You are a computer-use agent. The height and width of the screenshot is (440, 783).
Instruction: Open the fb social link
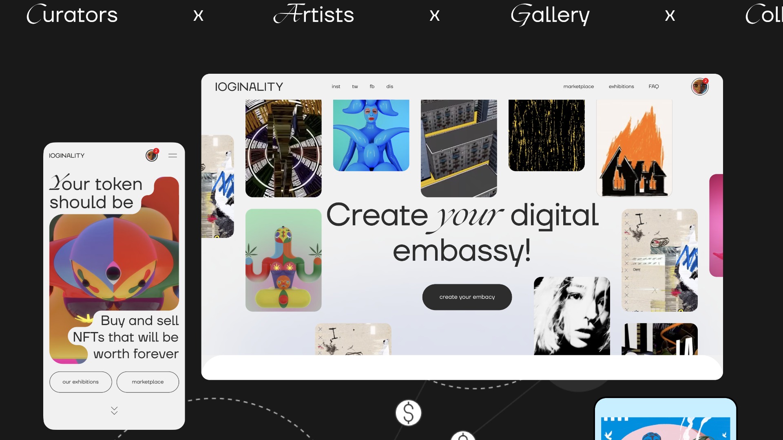tap(372, 86)
